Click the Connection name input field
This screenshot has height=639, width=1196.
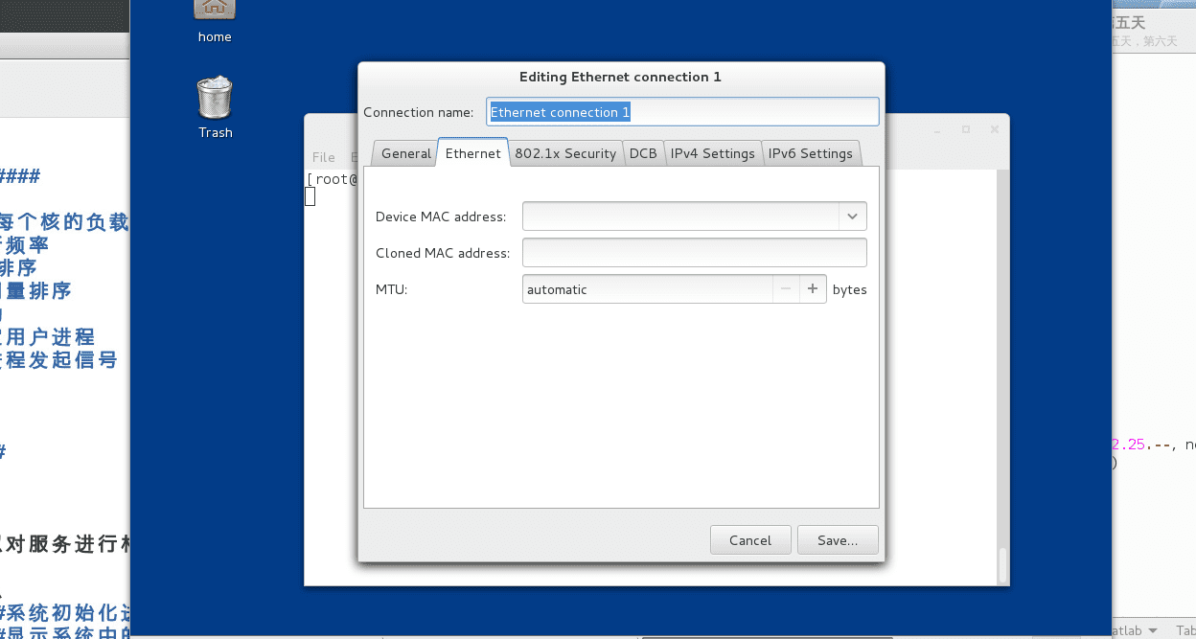[x=682, y=112]
